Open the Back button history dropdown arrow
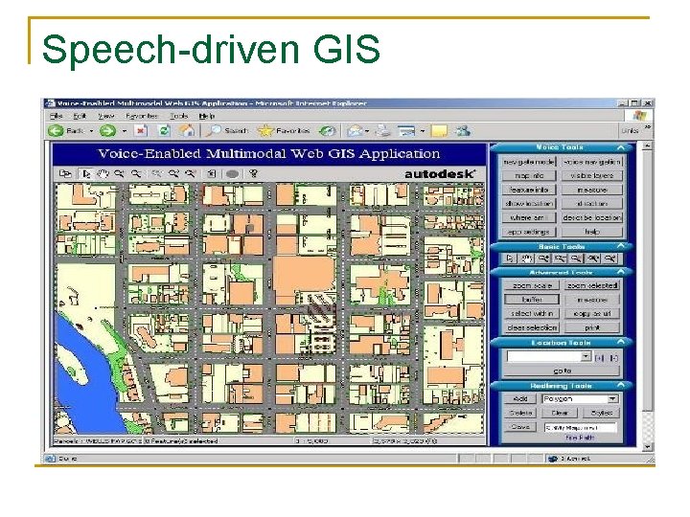This screenshot has height=517, width=690. point(92,131)
